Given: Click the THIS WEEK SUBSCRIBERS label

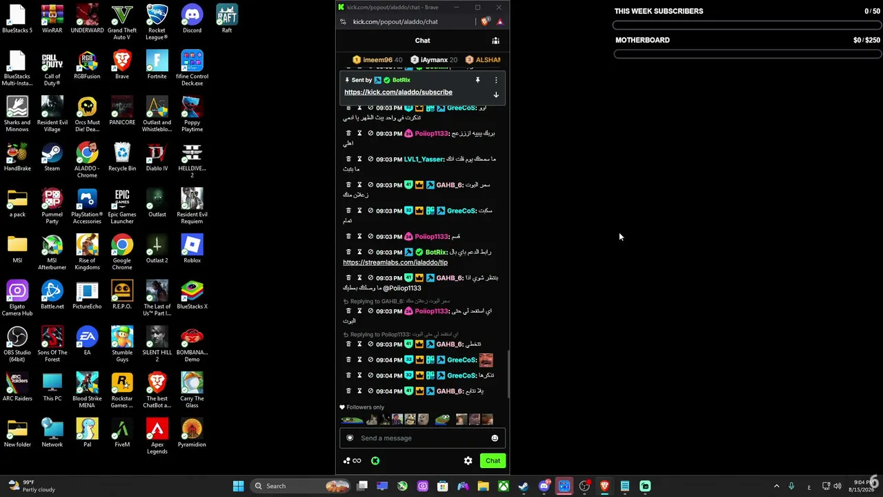Looking at the screenshot, I should point(659,11).
